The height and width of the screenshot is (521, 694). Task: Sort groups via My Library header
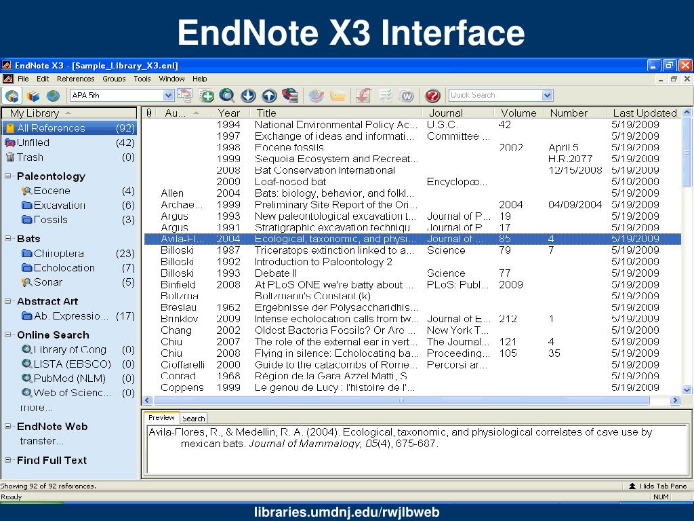click(x=69, y=113)
